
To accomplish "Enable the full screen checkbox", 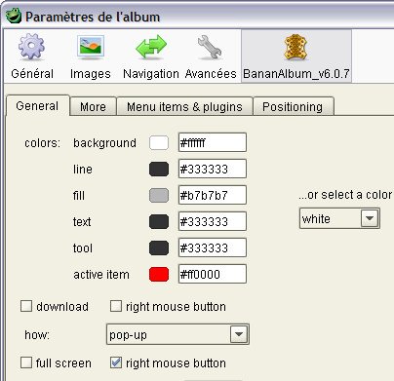I will click(26, 362).
